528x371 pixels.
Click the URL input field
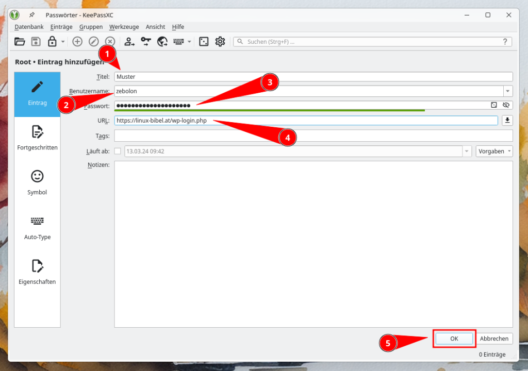(306, 121)
